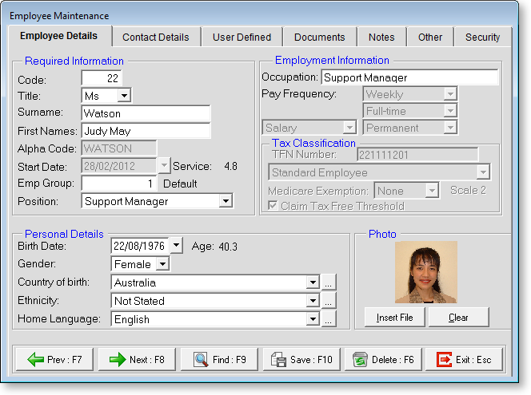Viewport: 531px width, 395px height.
Task: Switch to the Contact Details tab
Action: click(x=155, y=37)
